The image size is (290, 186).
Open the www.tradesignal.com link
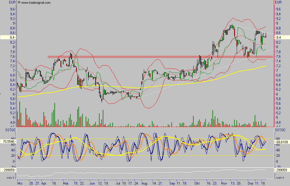[36, 3]
